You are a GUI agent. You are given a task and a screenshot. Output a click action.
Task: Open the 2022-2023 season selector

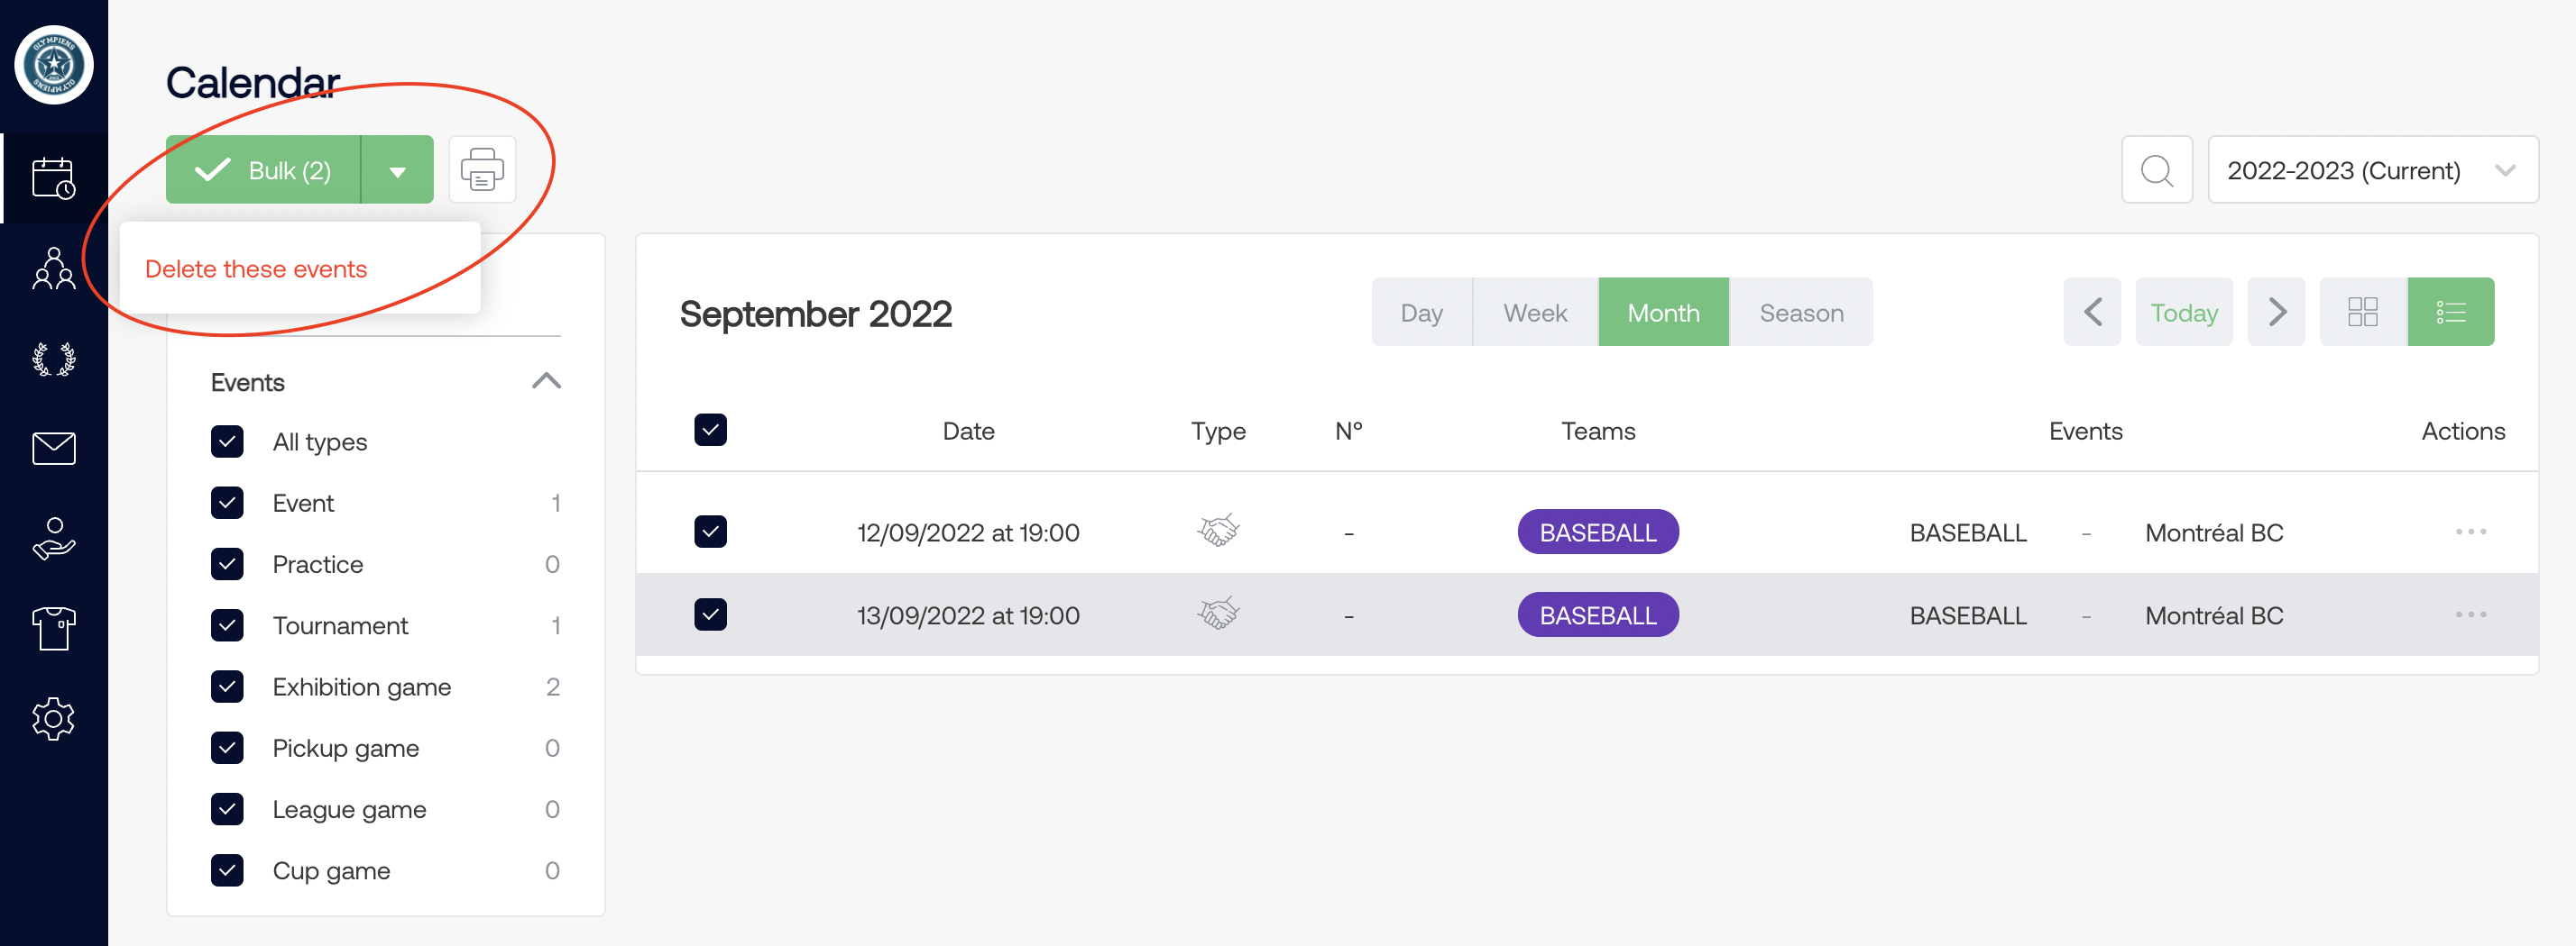(2371, 171)
